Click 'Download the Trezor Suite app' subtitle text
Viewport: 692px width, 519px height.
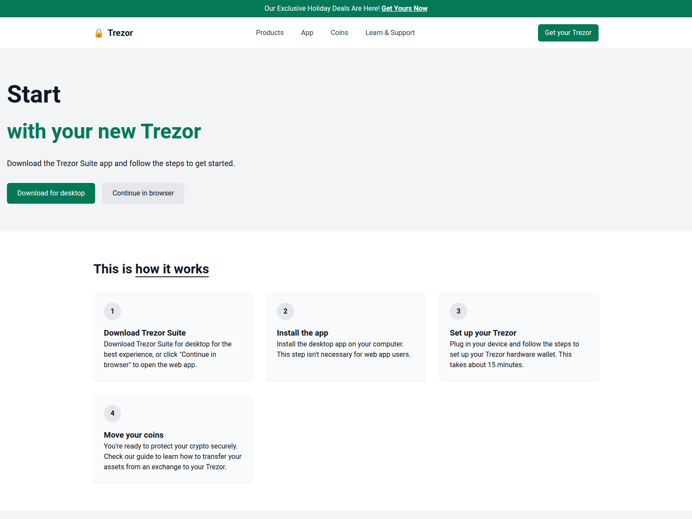(121, 163)
